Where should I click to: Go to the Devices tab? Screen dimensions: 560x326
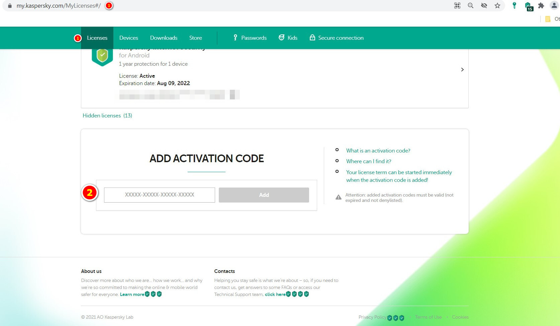point(128,38)
